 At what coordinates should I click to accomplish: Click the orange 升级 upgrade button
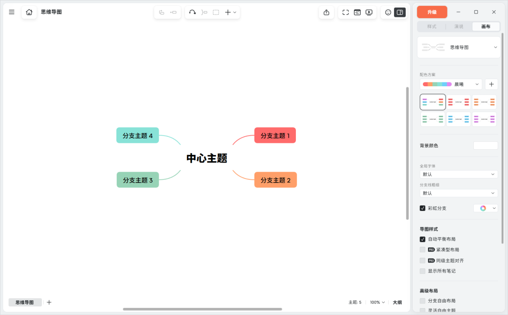432,12
